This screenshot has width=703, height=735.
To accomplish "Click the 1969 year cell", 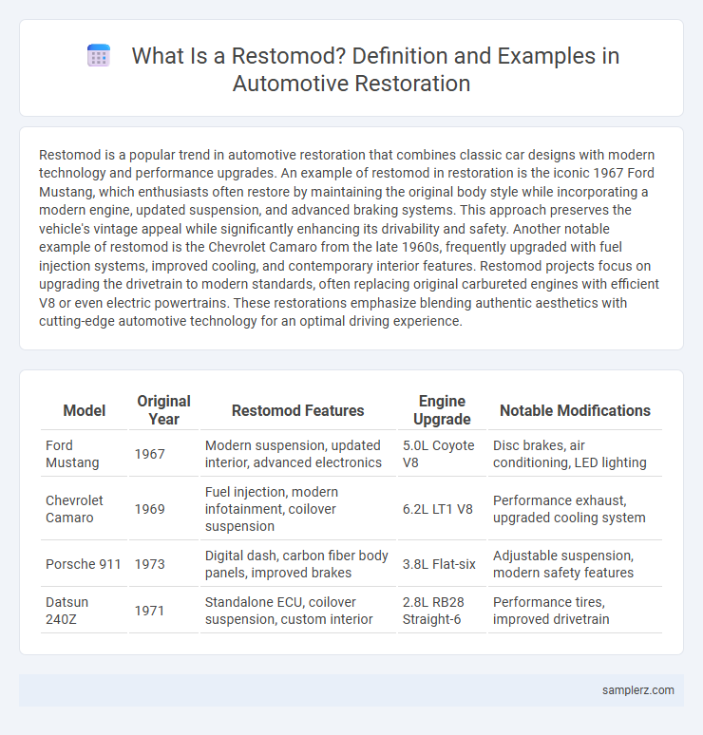I will [x=163, y=509].
